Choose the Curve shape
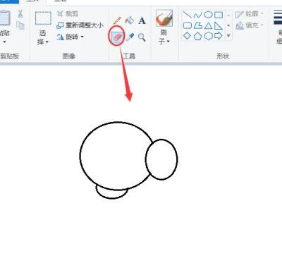The height and width of the screenshot is (263, 282). pyautogui.click(x=197, y=15)
